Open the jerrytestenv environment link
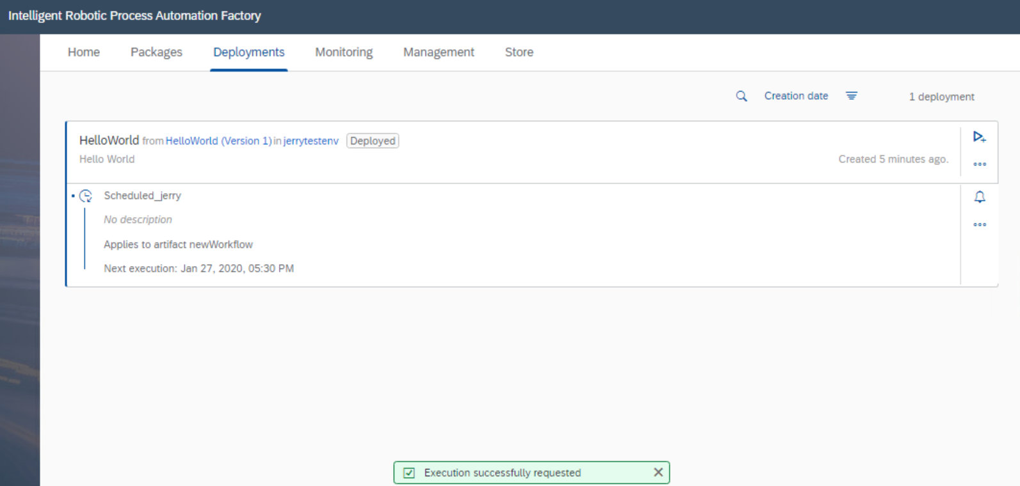 click(x=311, y=141)
